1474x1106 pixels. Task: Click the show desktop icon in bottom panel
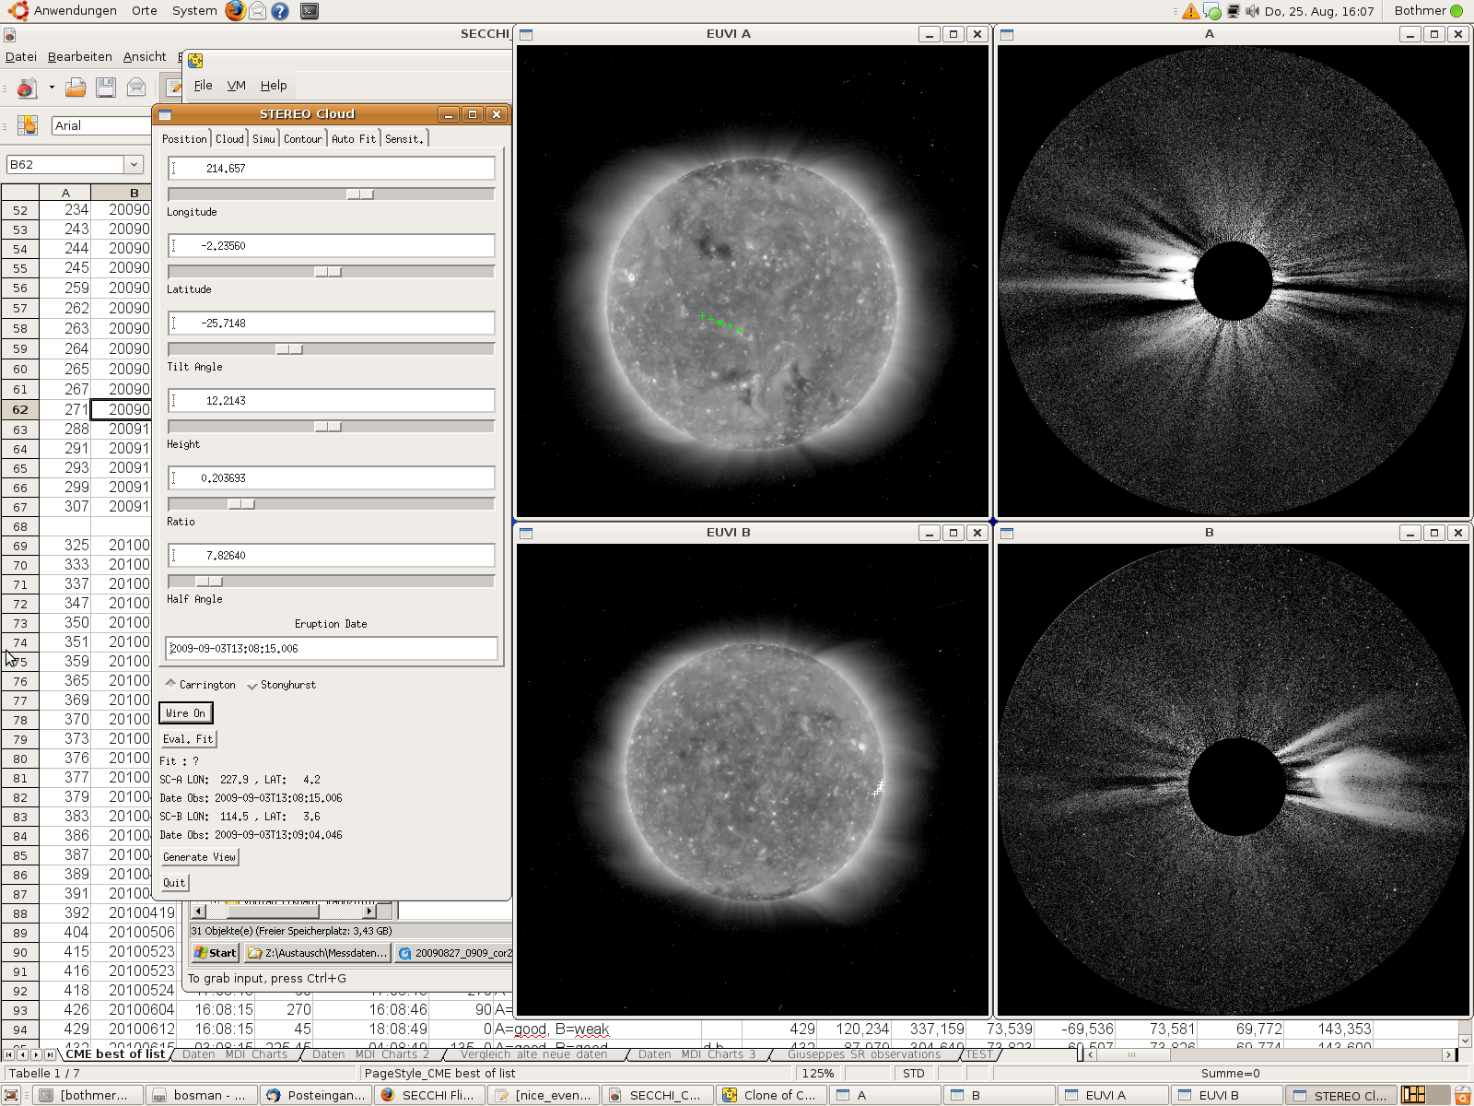pyautogui.click(x=11, y=1095)
